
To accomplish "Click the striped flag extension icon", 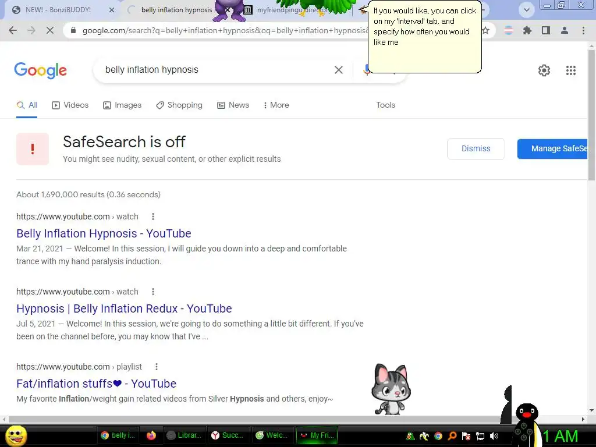I will (508, 30).
